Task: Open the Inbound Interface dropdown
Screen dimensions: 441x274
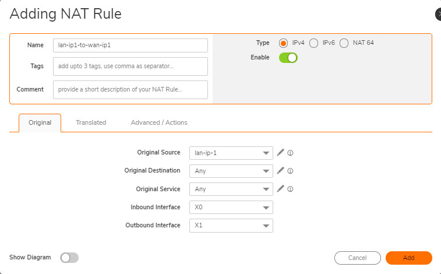Action: 231,208
